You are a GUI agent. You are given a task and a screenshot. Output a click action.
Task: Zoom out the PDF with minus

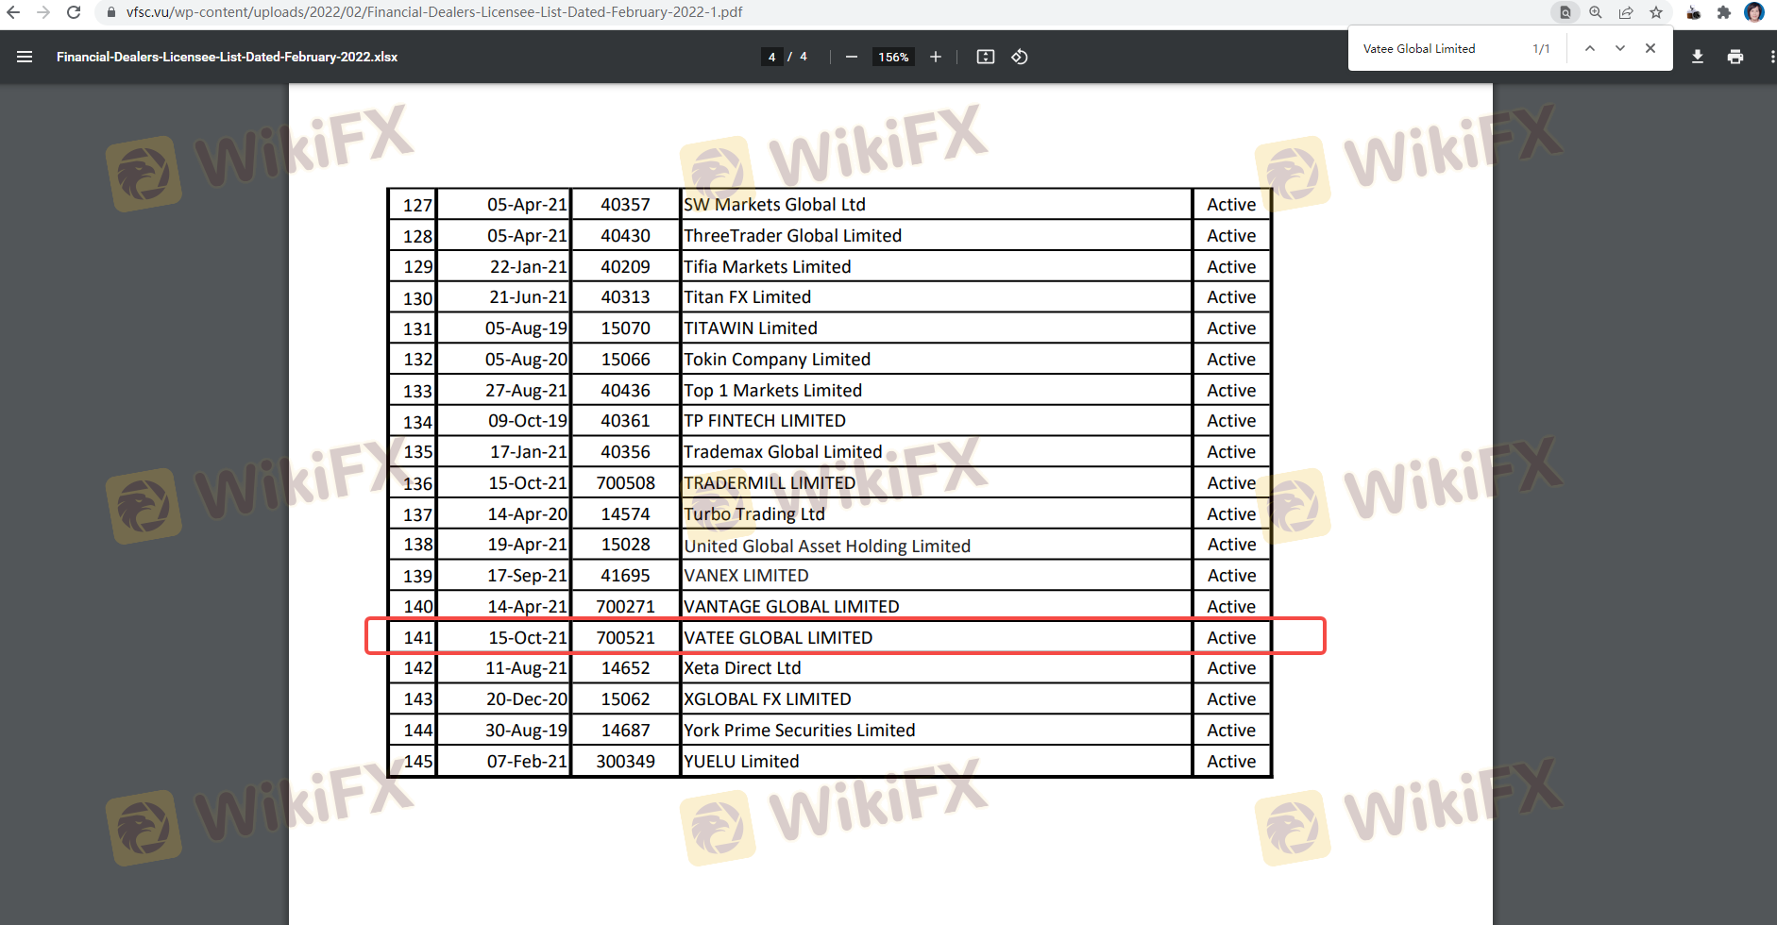click(852, 57)
